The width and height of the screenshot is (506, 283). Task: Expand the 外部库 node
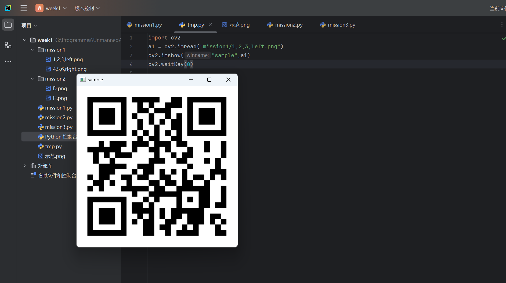click(x=25, y=166)
